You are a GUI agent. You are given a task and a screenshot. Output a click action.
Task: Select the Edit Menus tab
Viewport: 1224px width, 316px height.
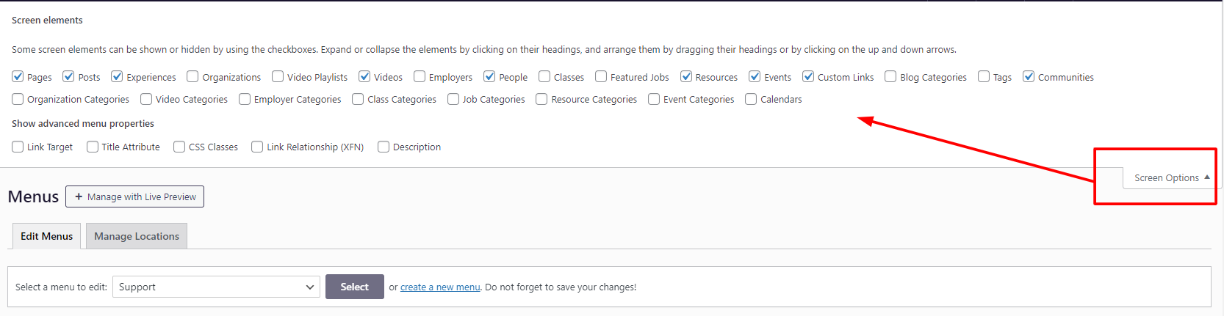[47, 236]
